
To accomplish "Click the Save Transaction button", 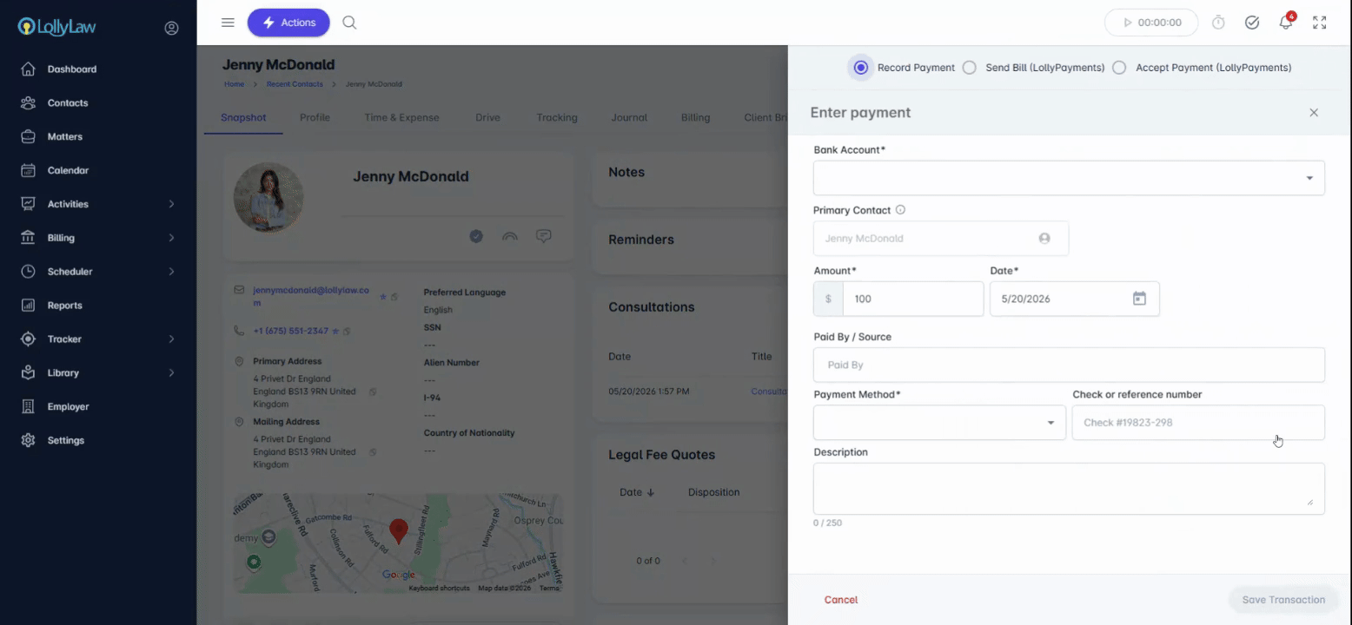I will 1283,600.
